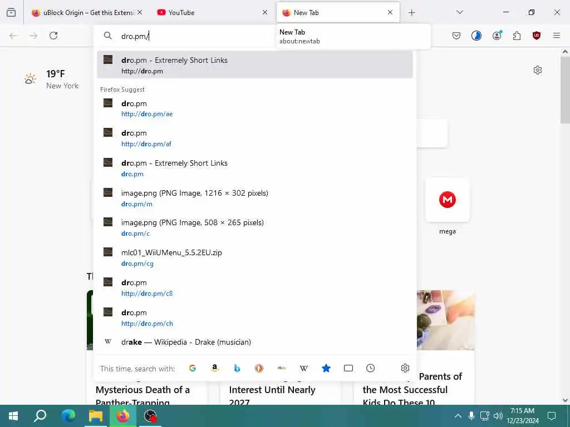Screen dimensions: 570x427
Task: Open suggestion http://dro.pm/af
Action: click(254, 138)
